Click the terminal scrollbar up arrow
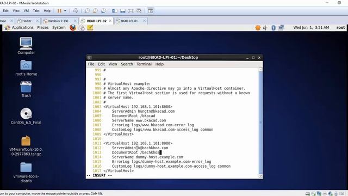Viewport: 348px width, 196px height. (261, 70)
